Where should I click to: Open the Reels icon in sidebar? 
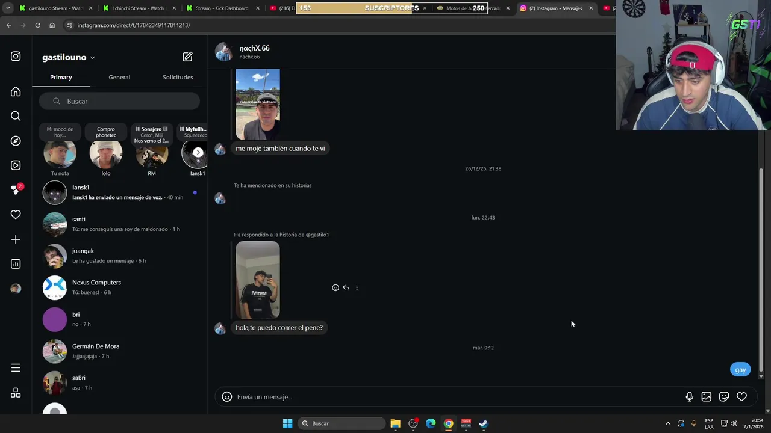pyautogui.click(x=16, y=165)
